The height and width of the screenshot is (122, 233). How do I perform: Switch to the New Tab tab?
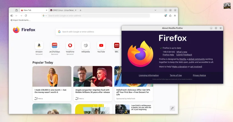pos(34,10)
